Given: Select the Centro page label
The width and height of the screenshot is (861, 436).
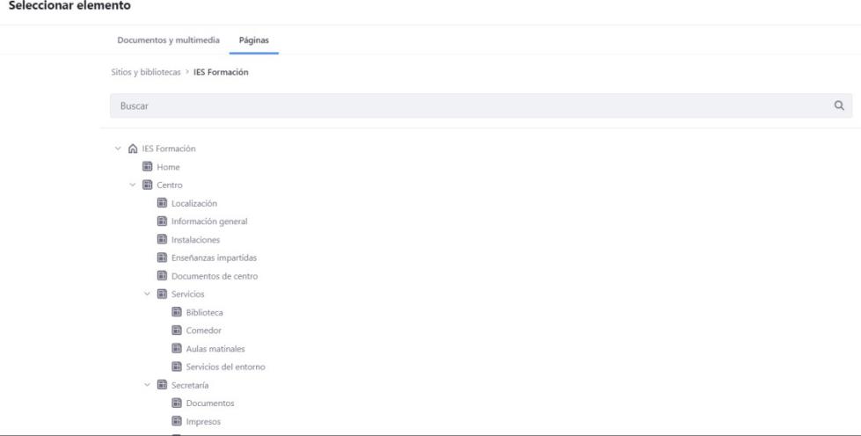Looking at the screenshot, I should click(x=170, y=185).
